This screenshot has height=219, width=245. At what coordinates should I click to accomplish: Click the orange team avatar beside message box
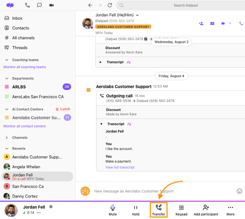click(x=85, y=191)
